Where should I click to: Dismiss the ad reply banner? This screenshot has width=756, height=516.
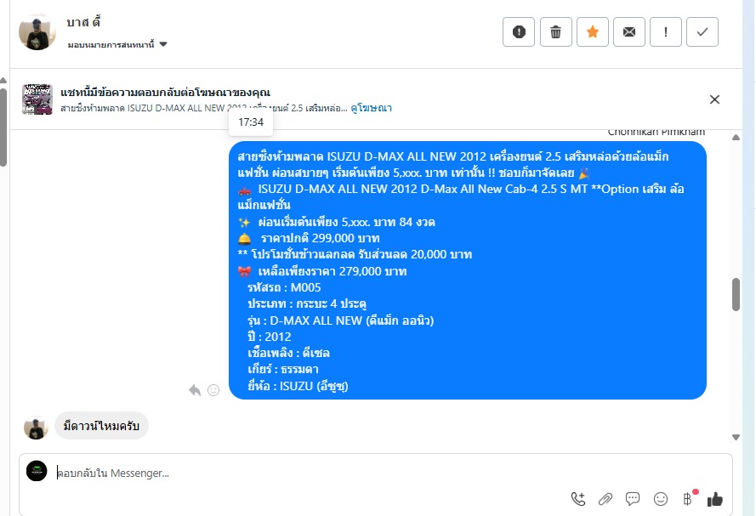(x=714, y=99)
